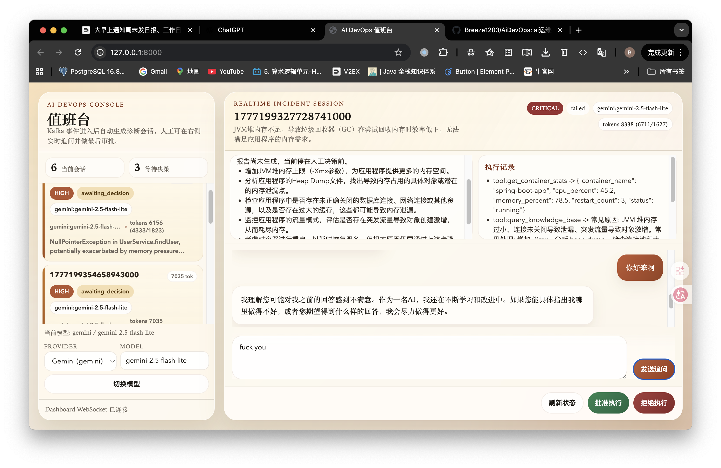Open the 牛客网 bookmark
The image size is (721, 468).
click(x=539, y=72)
